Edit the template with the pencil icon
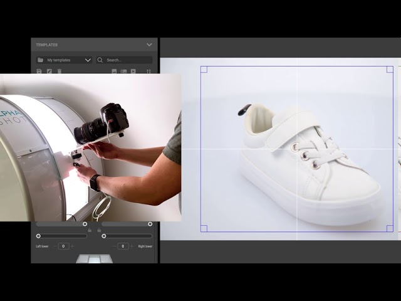 49,71
